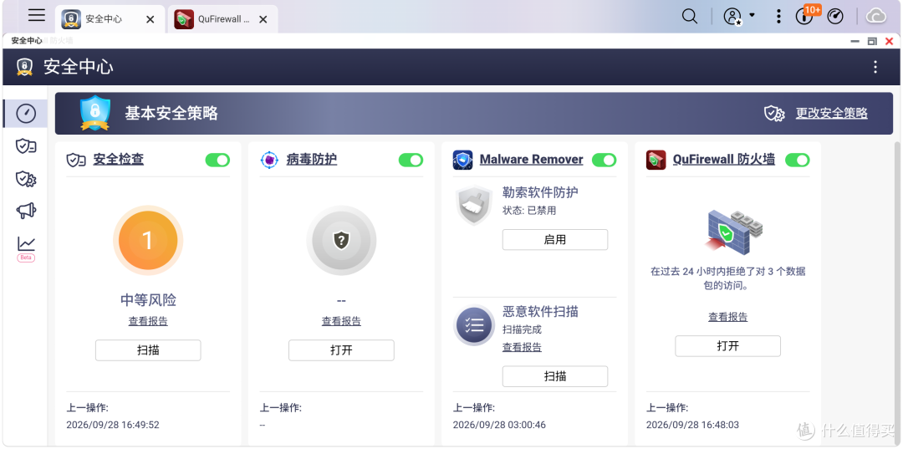903x449 pixels.
Task: Click 启用 button for 勒索软件防护
Action: click(x=555, y=239)
